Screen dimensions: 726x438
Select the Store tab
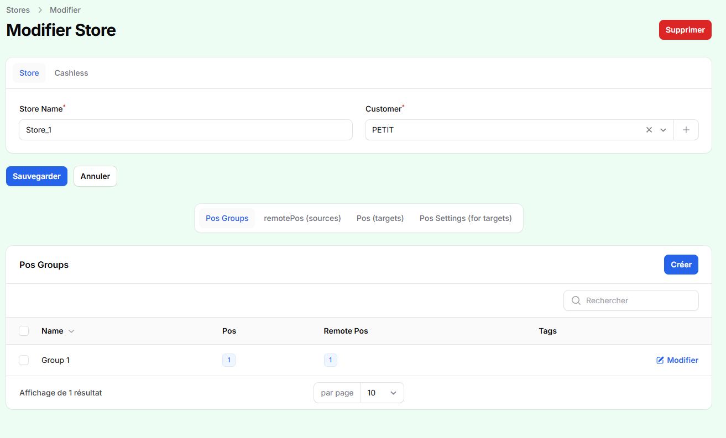pyautogui.click(x=29, y=73)
